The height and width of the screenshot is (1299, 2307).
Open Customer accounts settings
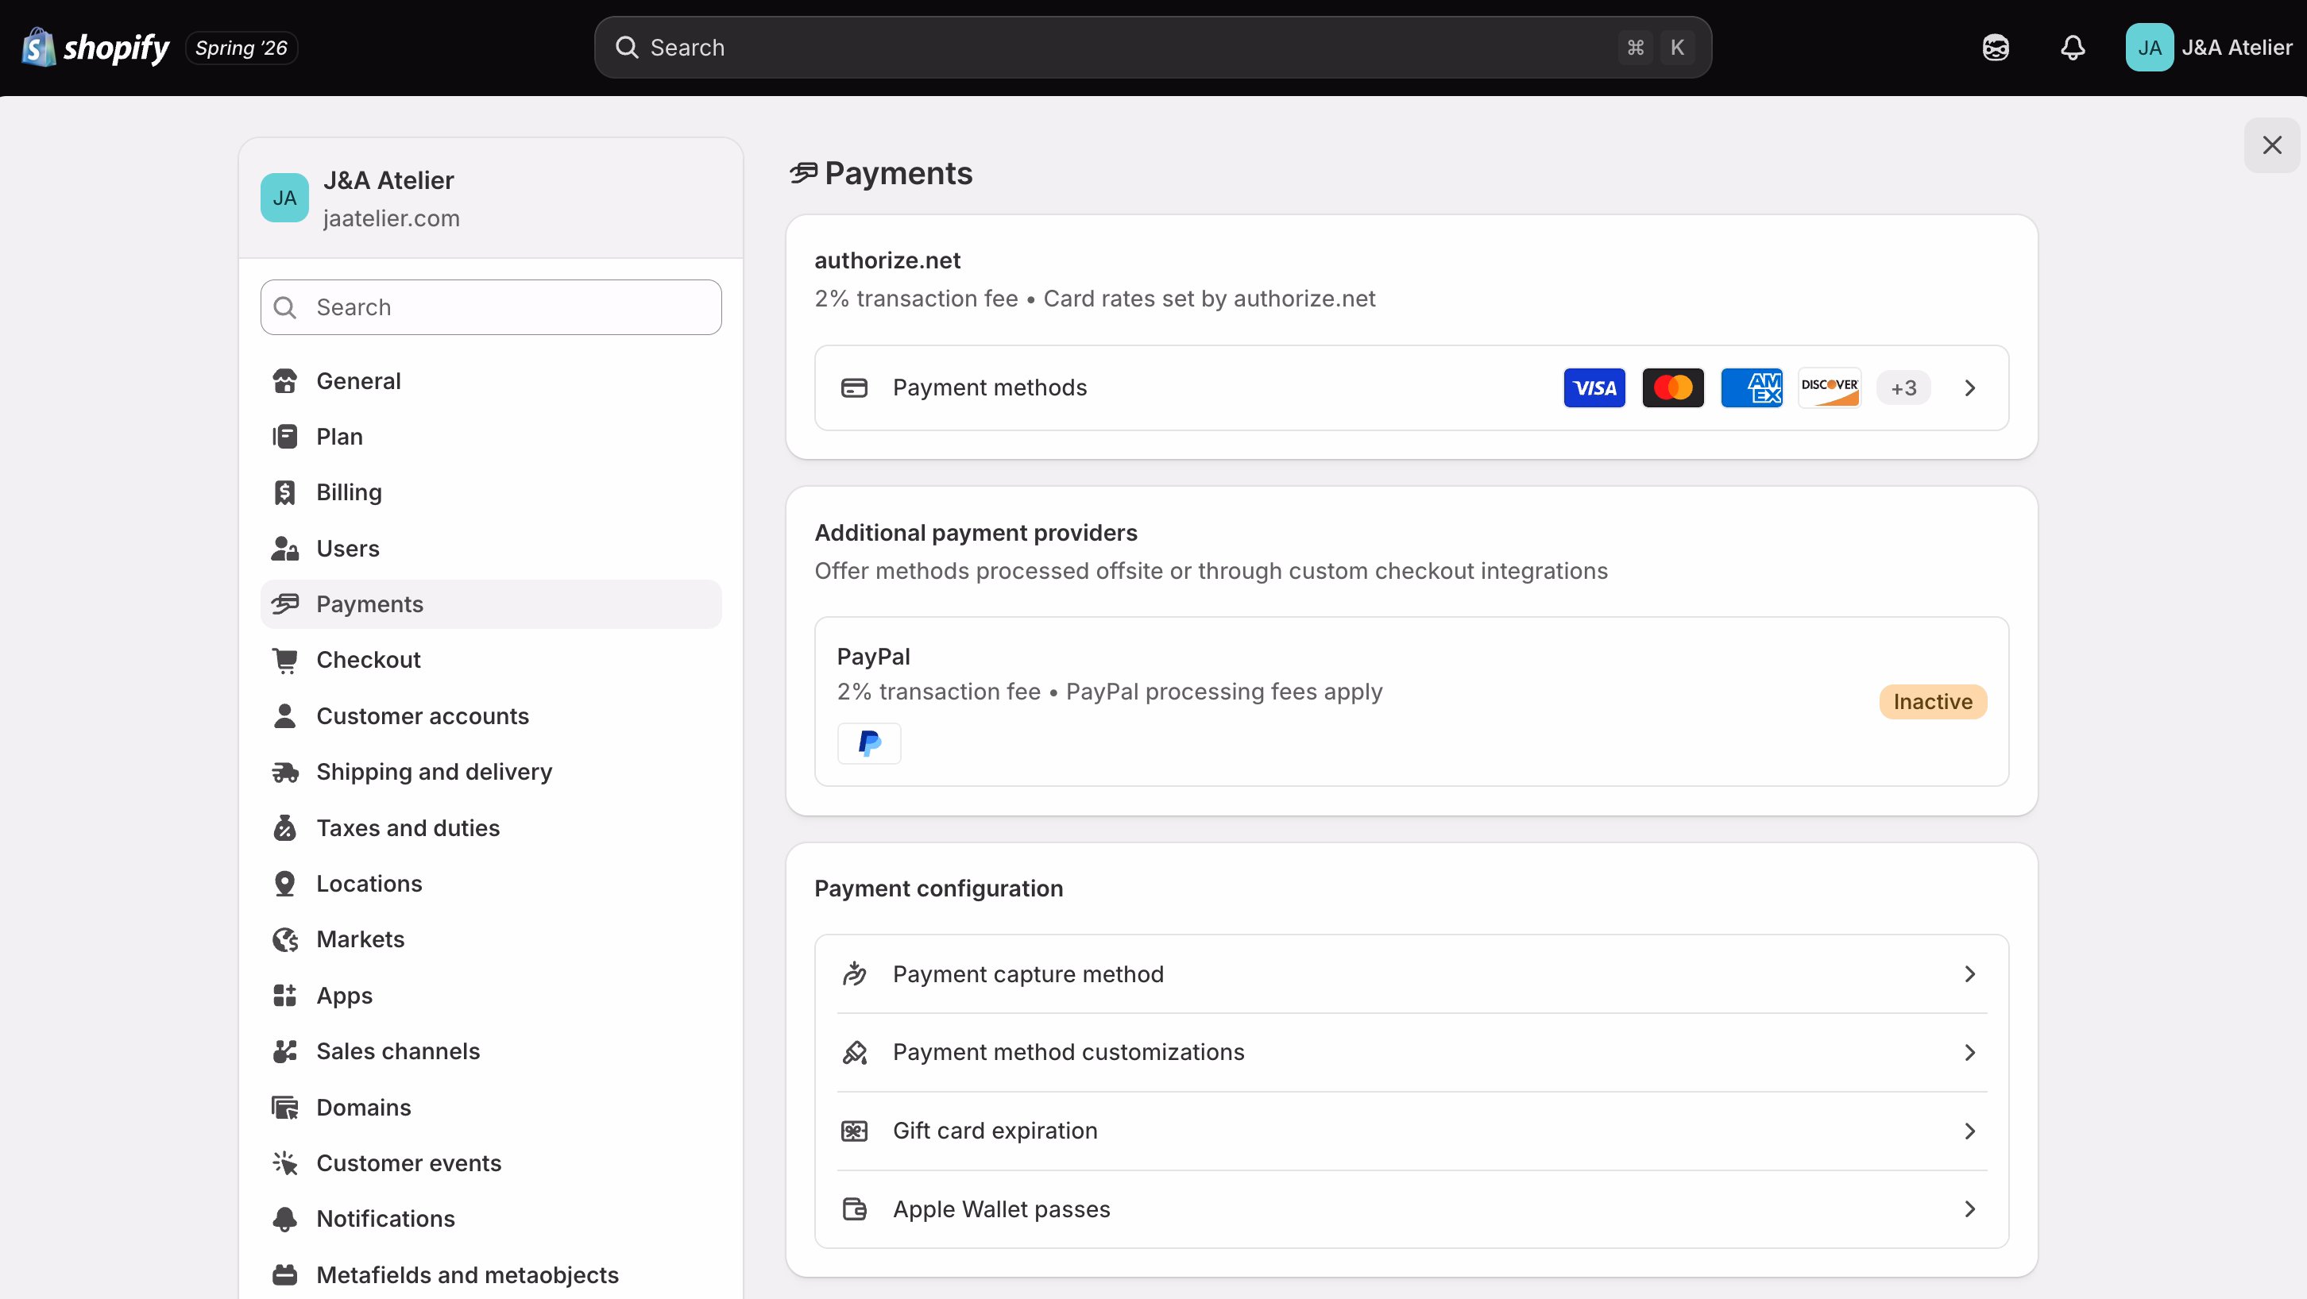point(491,716)
